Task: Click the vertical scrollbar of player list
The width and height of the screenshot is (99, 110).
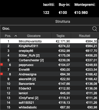Action: point(98,61)
